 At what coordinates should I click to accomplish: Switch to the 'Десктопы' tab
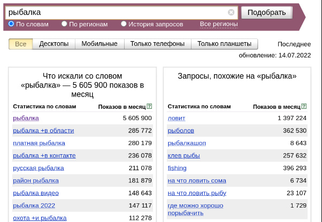53,44
